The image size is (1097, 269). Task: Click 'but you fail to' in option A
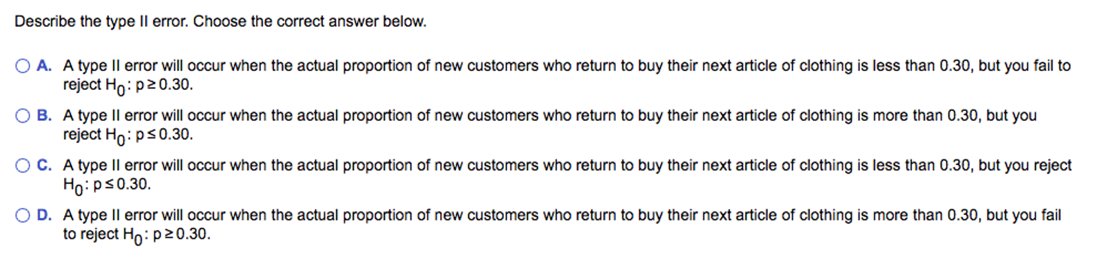coord(1025,66)
